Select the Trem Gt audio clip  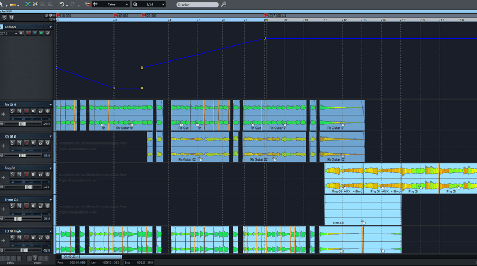pyautogui.click(x=363, y=210)
